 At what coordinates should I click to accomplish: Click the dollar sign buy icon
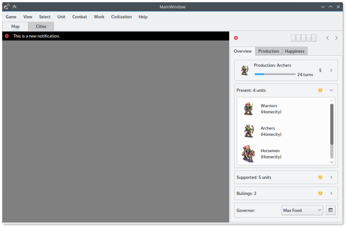(x=320, y=70)
